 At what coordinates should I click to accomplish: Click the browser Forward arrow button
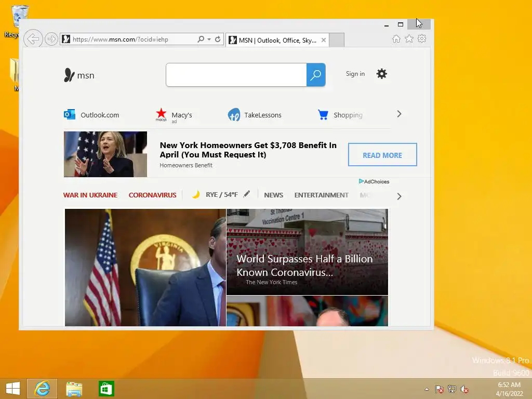(51, 39)
